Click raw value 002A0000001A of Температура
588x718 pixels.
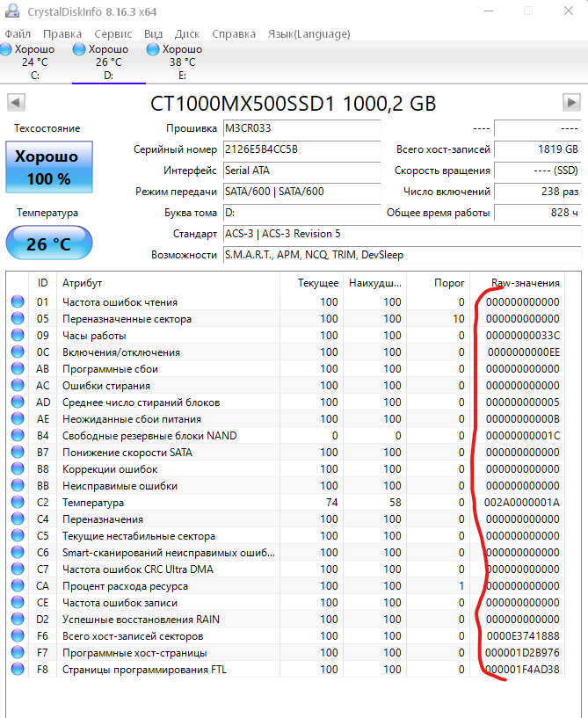(521, 503)
